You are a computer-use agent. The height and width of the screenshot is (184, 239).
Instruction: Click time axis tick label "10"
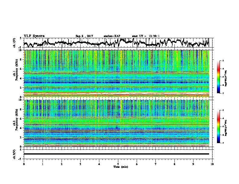pos(212,164)
